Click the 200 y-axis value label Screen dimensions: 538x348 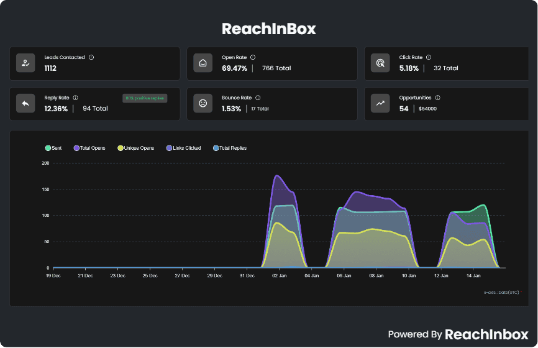coord(45,163)
